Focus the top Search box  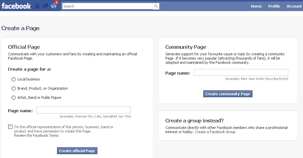107,6
